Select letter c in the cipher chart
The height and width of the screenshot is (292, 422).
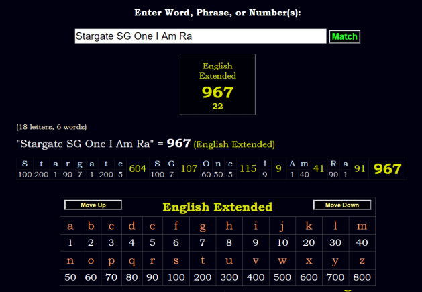(111, 226)
